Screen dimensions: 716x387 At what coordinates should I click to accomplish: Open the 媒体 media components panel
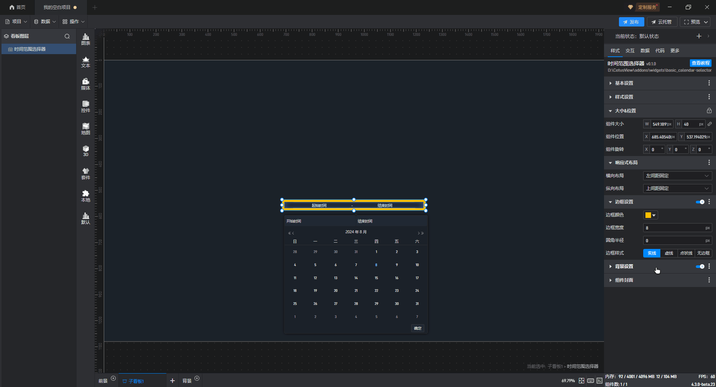tap(85, 84)
